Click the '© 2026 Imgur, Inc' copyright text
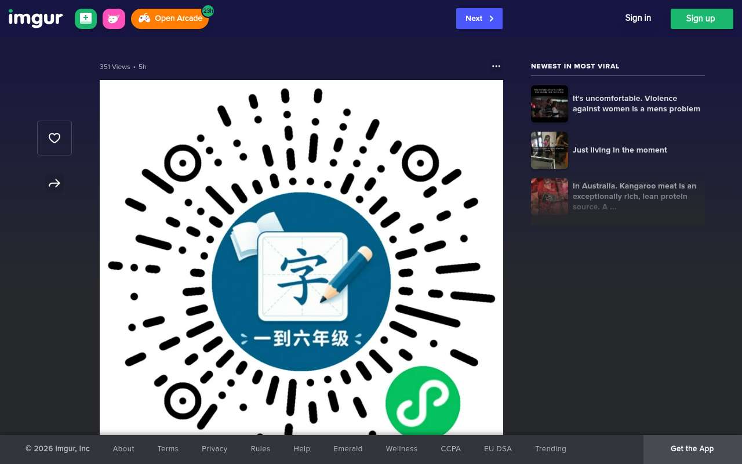Screen dimensions: 742x464 click(57, 449)
